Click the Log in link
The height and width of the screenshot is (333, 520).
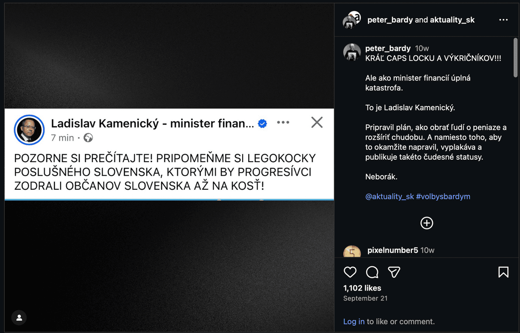coord(354,321)
